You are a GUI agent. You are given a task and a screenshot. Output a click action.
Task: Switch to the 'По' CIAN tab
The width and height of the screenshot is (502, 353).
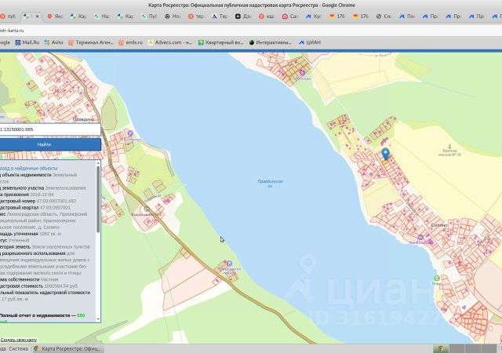(x=407, y=16)
